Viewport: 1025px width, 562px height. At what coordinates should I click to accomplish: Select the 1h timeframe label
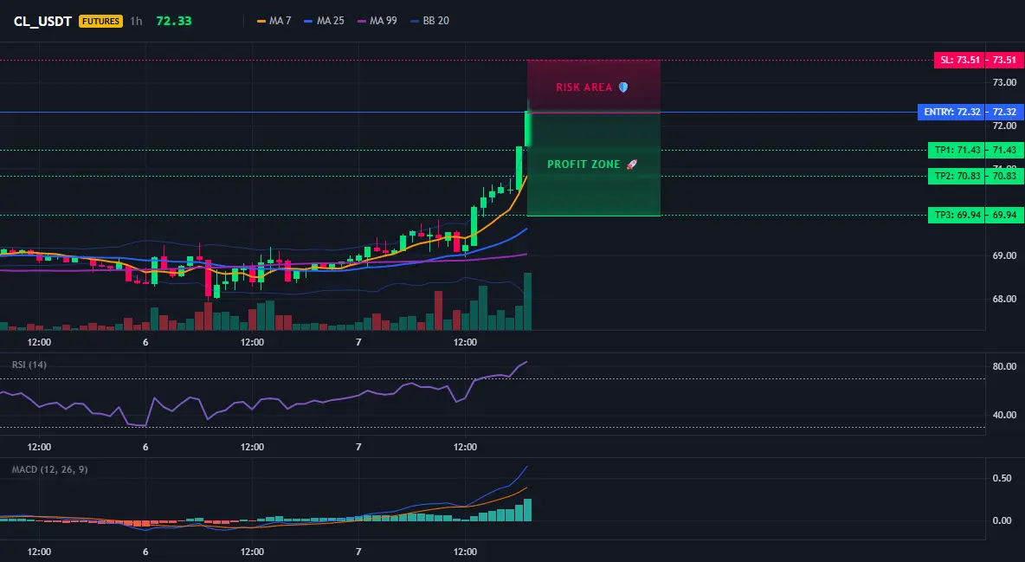point(136,21)
